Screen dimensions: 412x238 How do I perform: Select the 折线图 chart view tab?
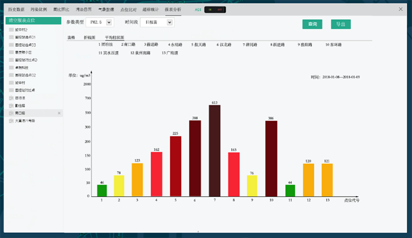pyautogui.click(x=90, y=38)
